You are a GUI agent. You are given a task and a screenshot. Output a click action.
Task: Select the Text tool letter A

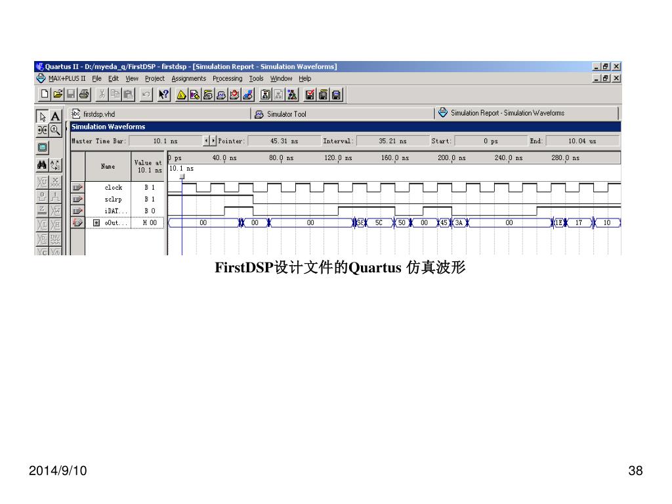[55, 116]
